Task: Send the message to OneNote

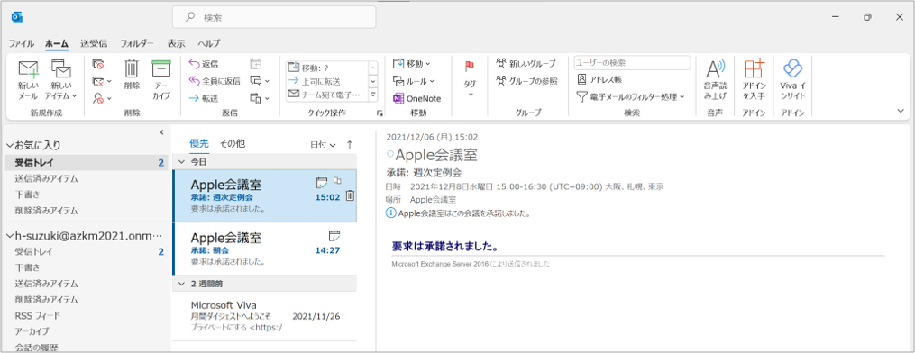Action: pyautogui.click(x=417, y=98)
